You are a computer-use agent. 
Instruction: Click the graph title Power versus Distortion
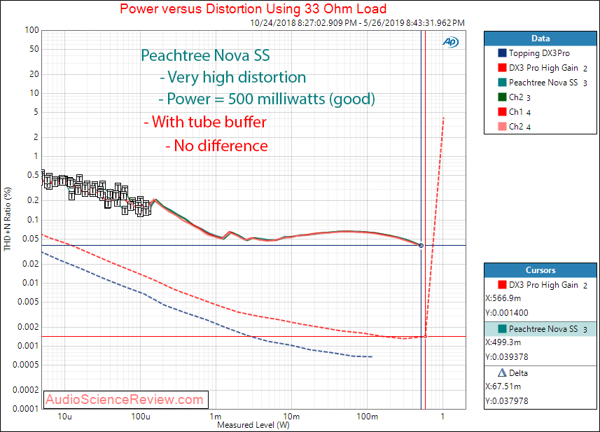coord(253,9)
